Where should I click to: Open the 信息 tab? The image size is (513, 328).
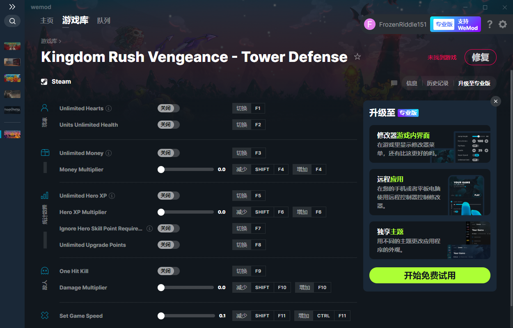[x=412, y=83]
